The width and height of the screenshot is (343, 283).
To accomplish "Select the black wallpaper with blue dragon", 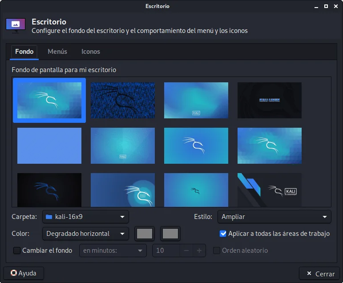I will point(49,190).
